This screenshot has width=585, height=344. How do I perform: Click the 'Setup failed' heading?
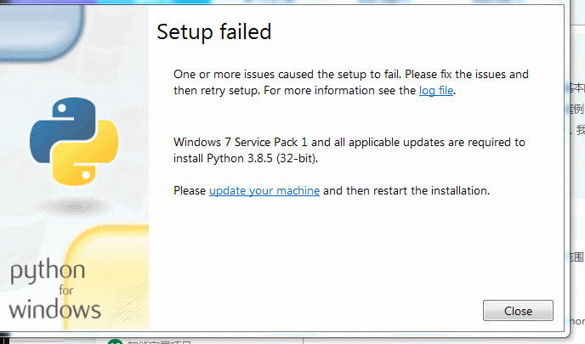(213, 32)
